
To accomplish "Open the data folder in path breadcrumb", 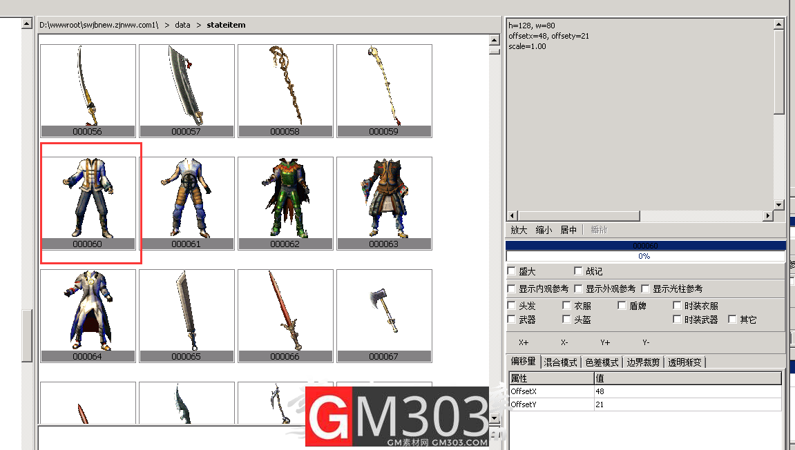I will [182, 25].
